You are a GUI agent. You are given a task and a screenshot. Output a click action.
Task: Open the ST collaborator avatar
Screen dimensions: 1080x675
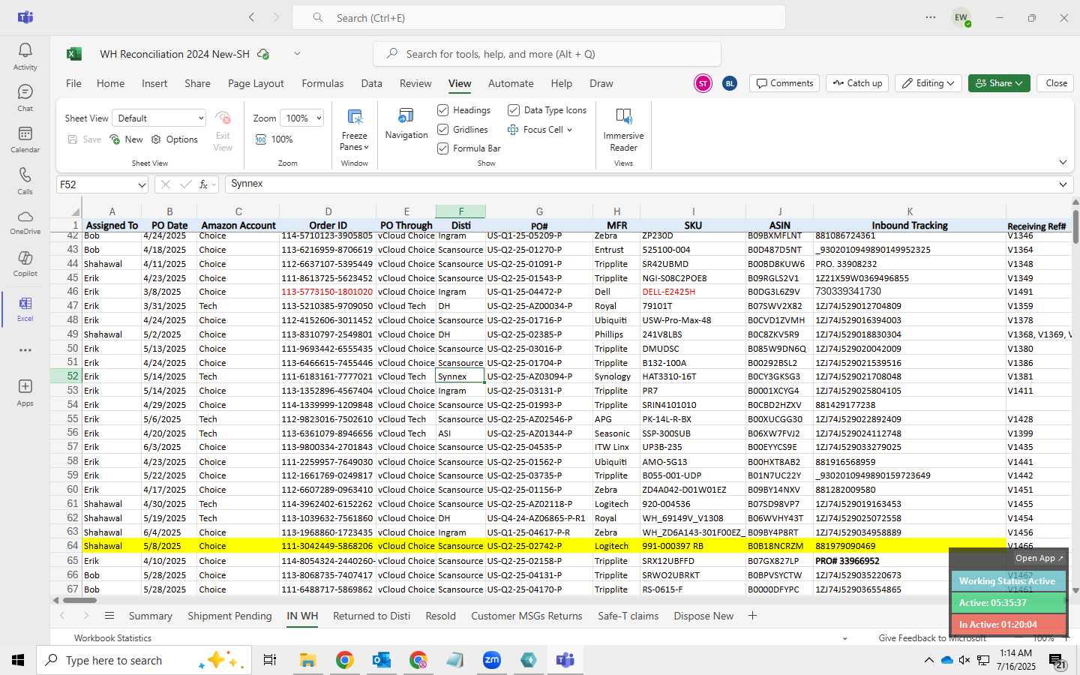703,83
